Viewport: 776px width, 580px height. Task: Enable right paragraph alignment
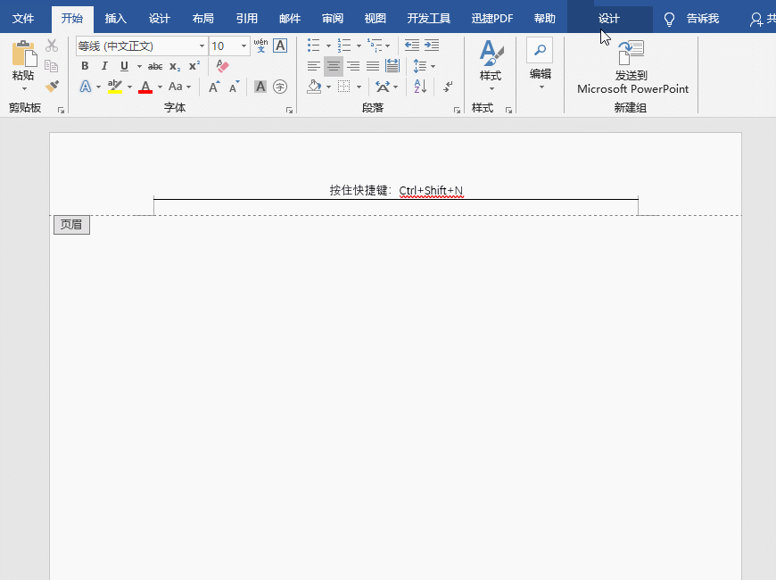click(x=354, y=66)
